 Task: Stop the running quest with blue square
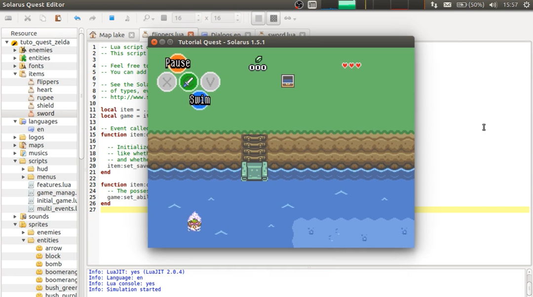click(x=112, y=18)
